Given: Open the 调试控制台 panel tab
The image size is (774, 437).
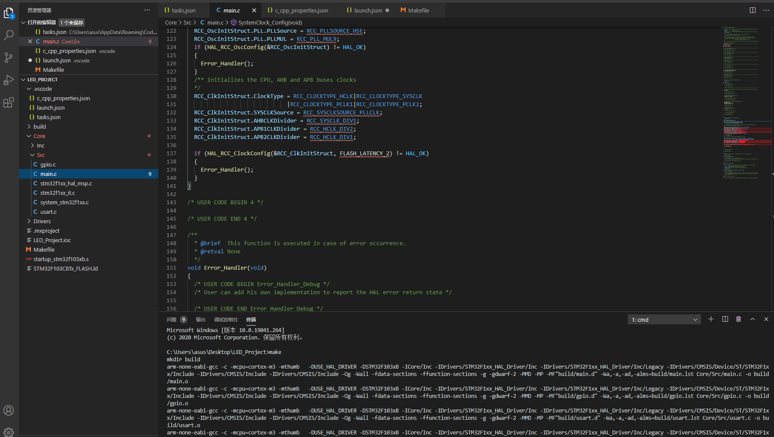Looking at the screenshot, I should [226, 319].
